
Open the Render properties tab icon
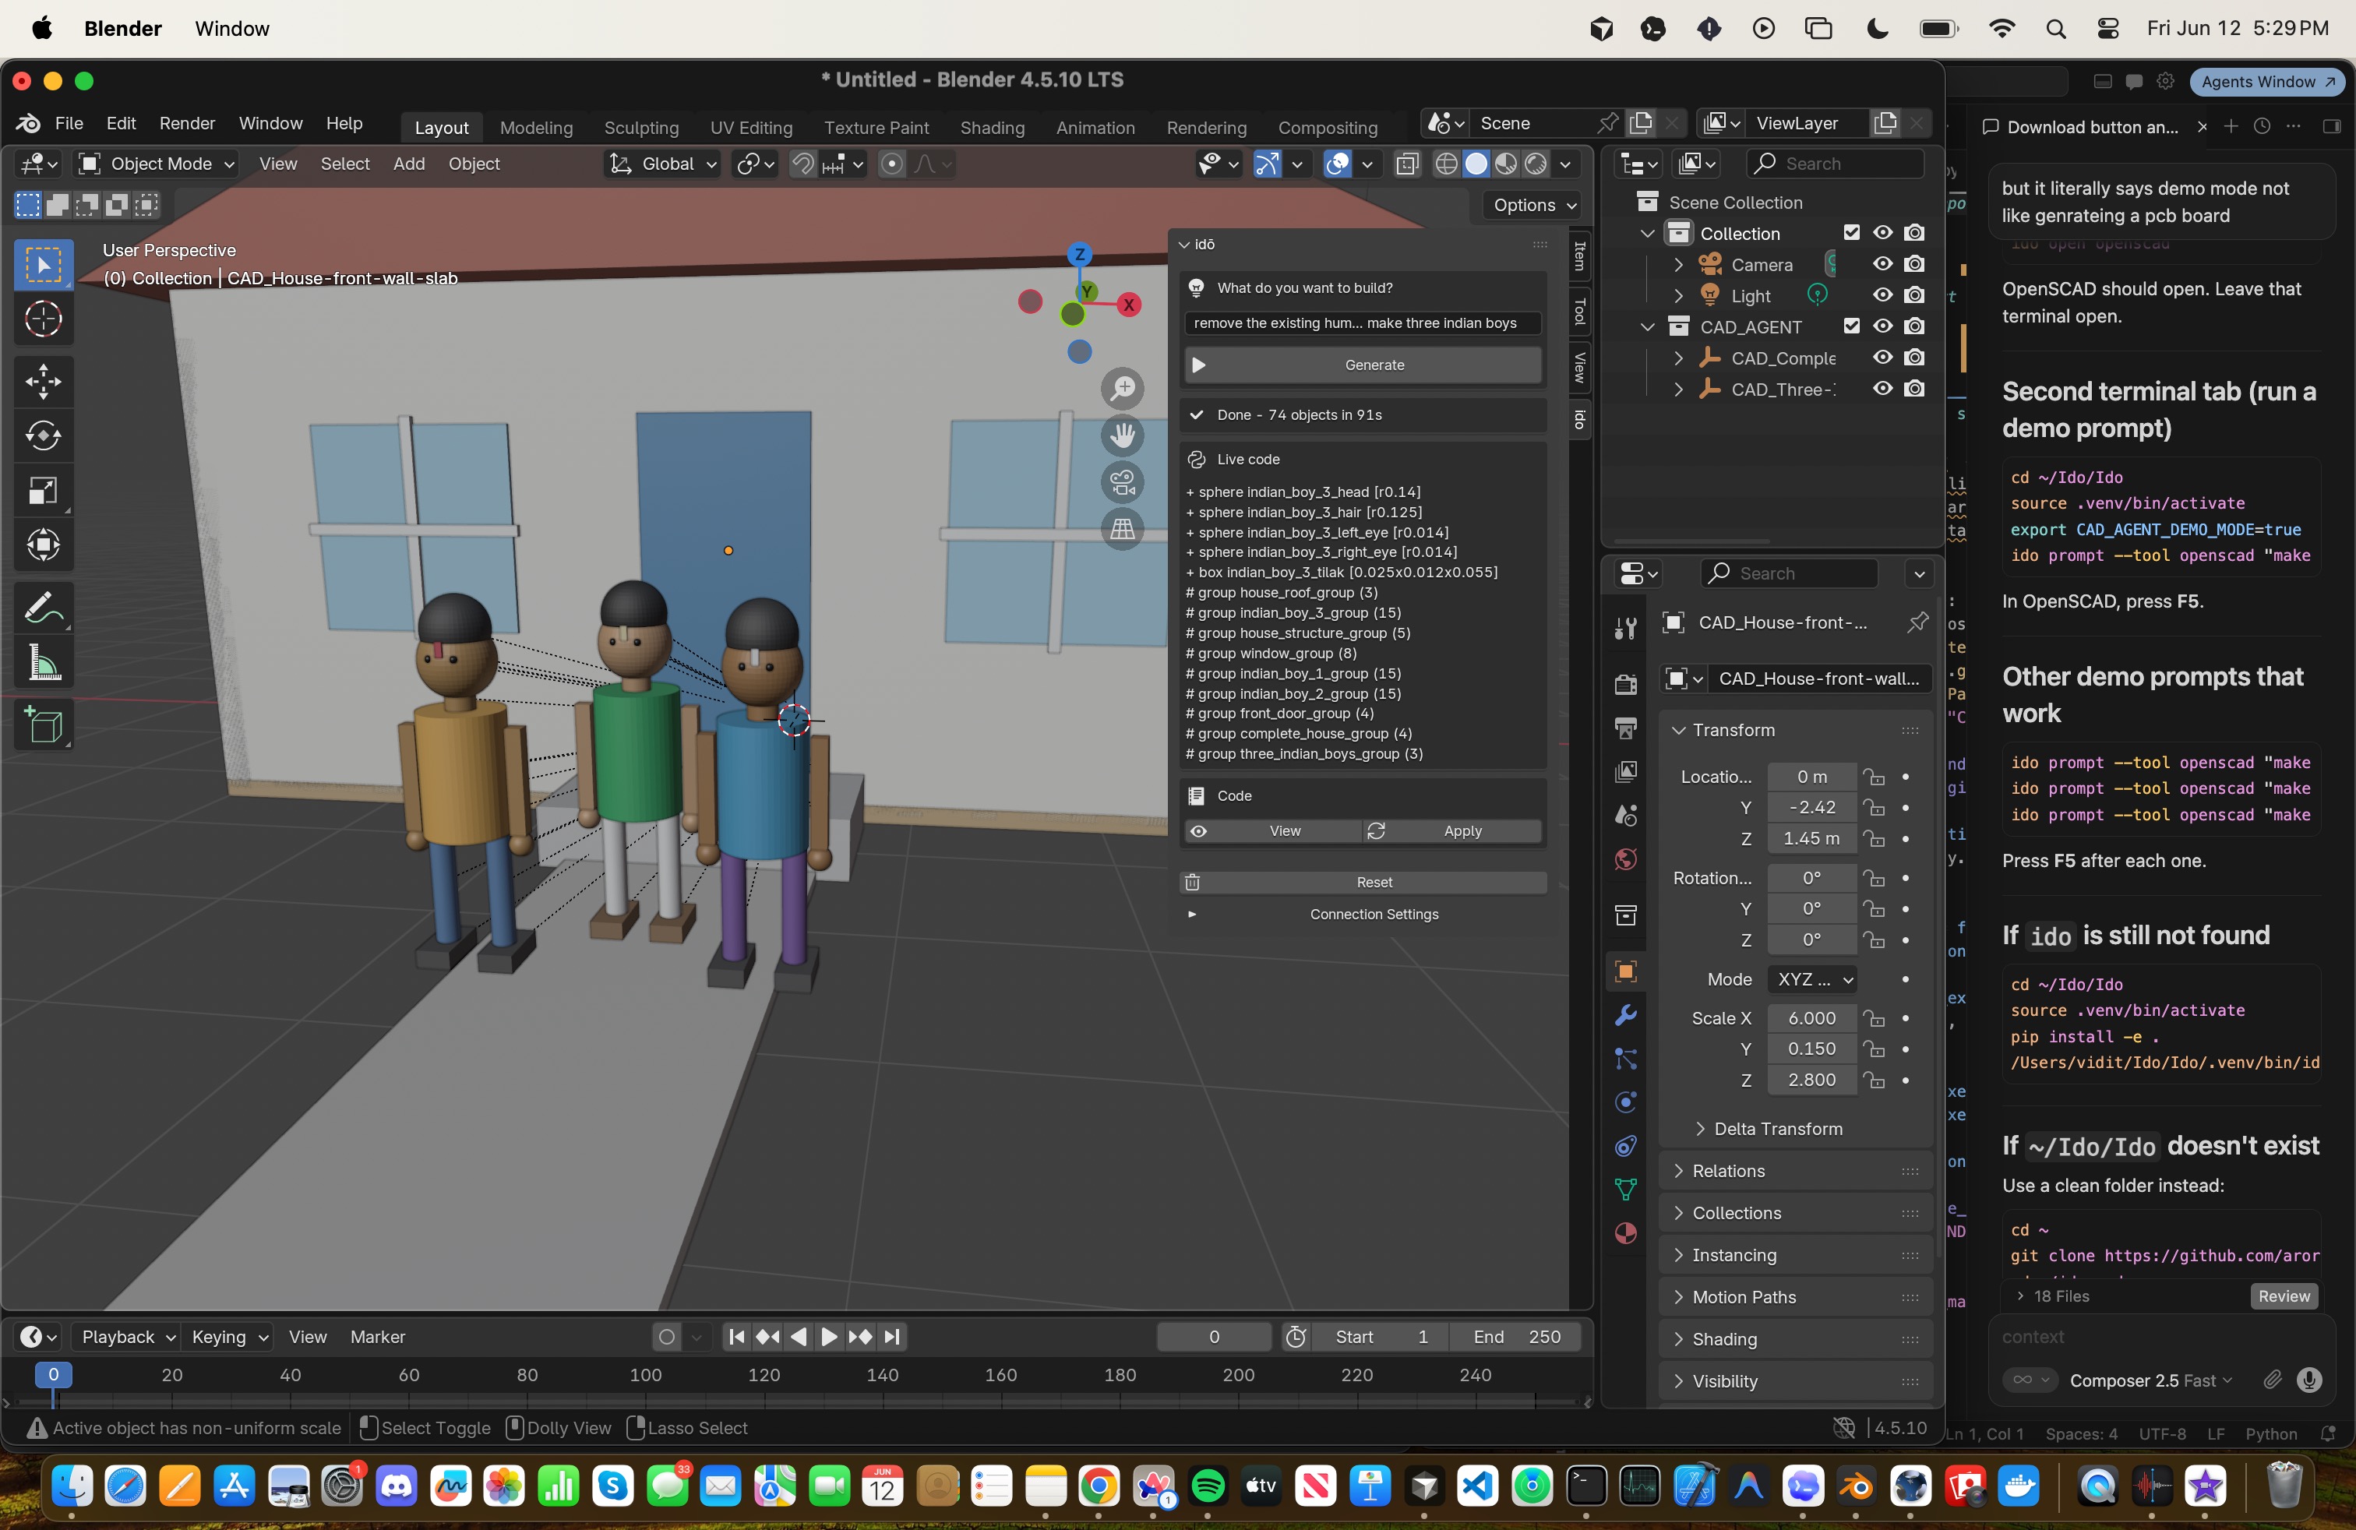click(1625, 684)
